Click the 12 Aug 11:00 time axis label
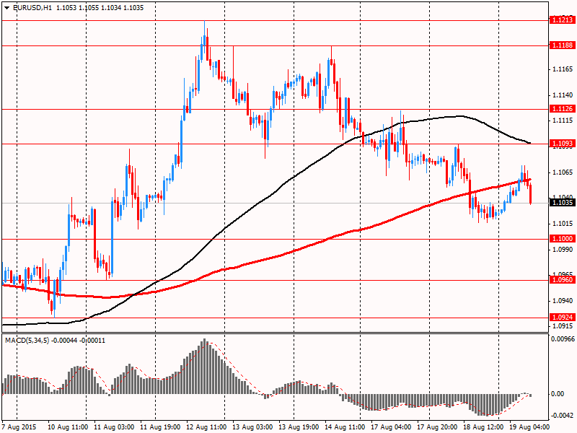The width and height of the screenshot is (577, 433). 206,427
